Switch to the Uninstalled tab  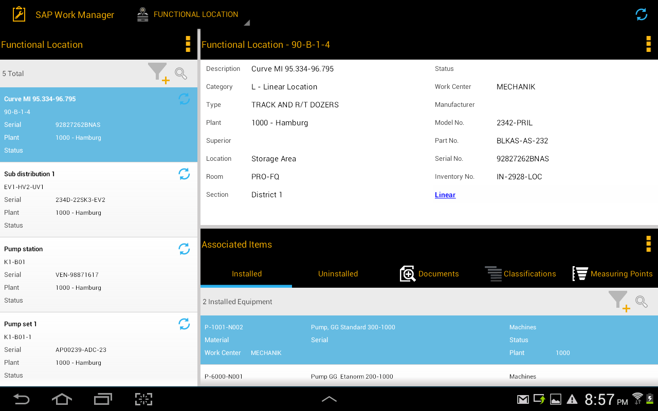point(338,274)
